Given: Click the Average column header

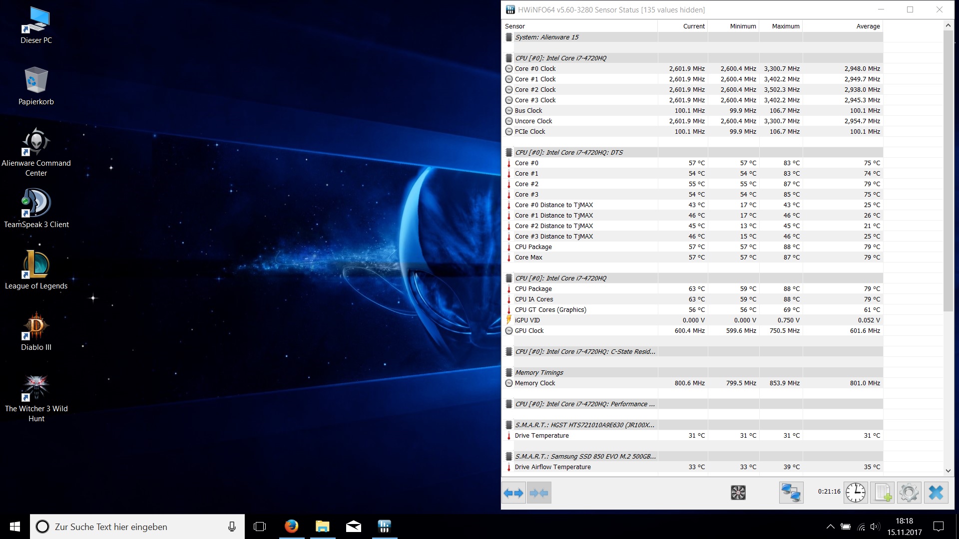Looking at the screenshot, I should click(x=868, y=26).
